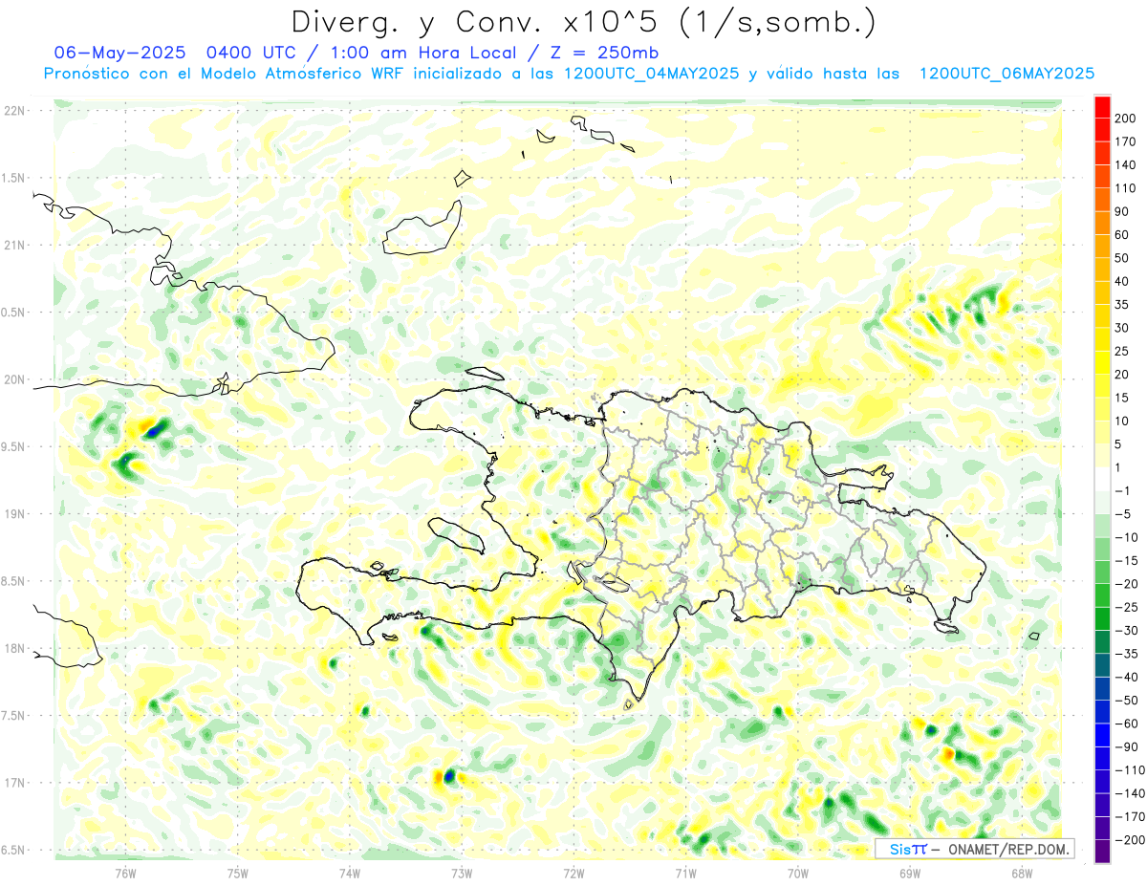
Task: Click the '74W' longitude label
Action: 349,873
